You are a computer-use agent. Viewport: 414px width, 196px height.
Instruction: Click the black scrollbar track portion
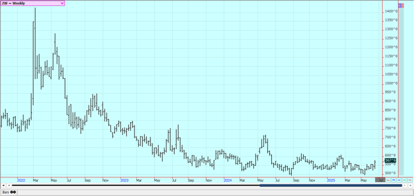(136, 186)
